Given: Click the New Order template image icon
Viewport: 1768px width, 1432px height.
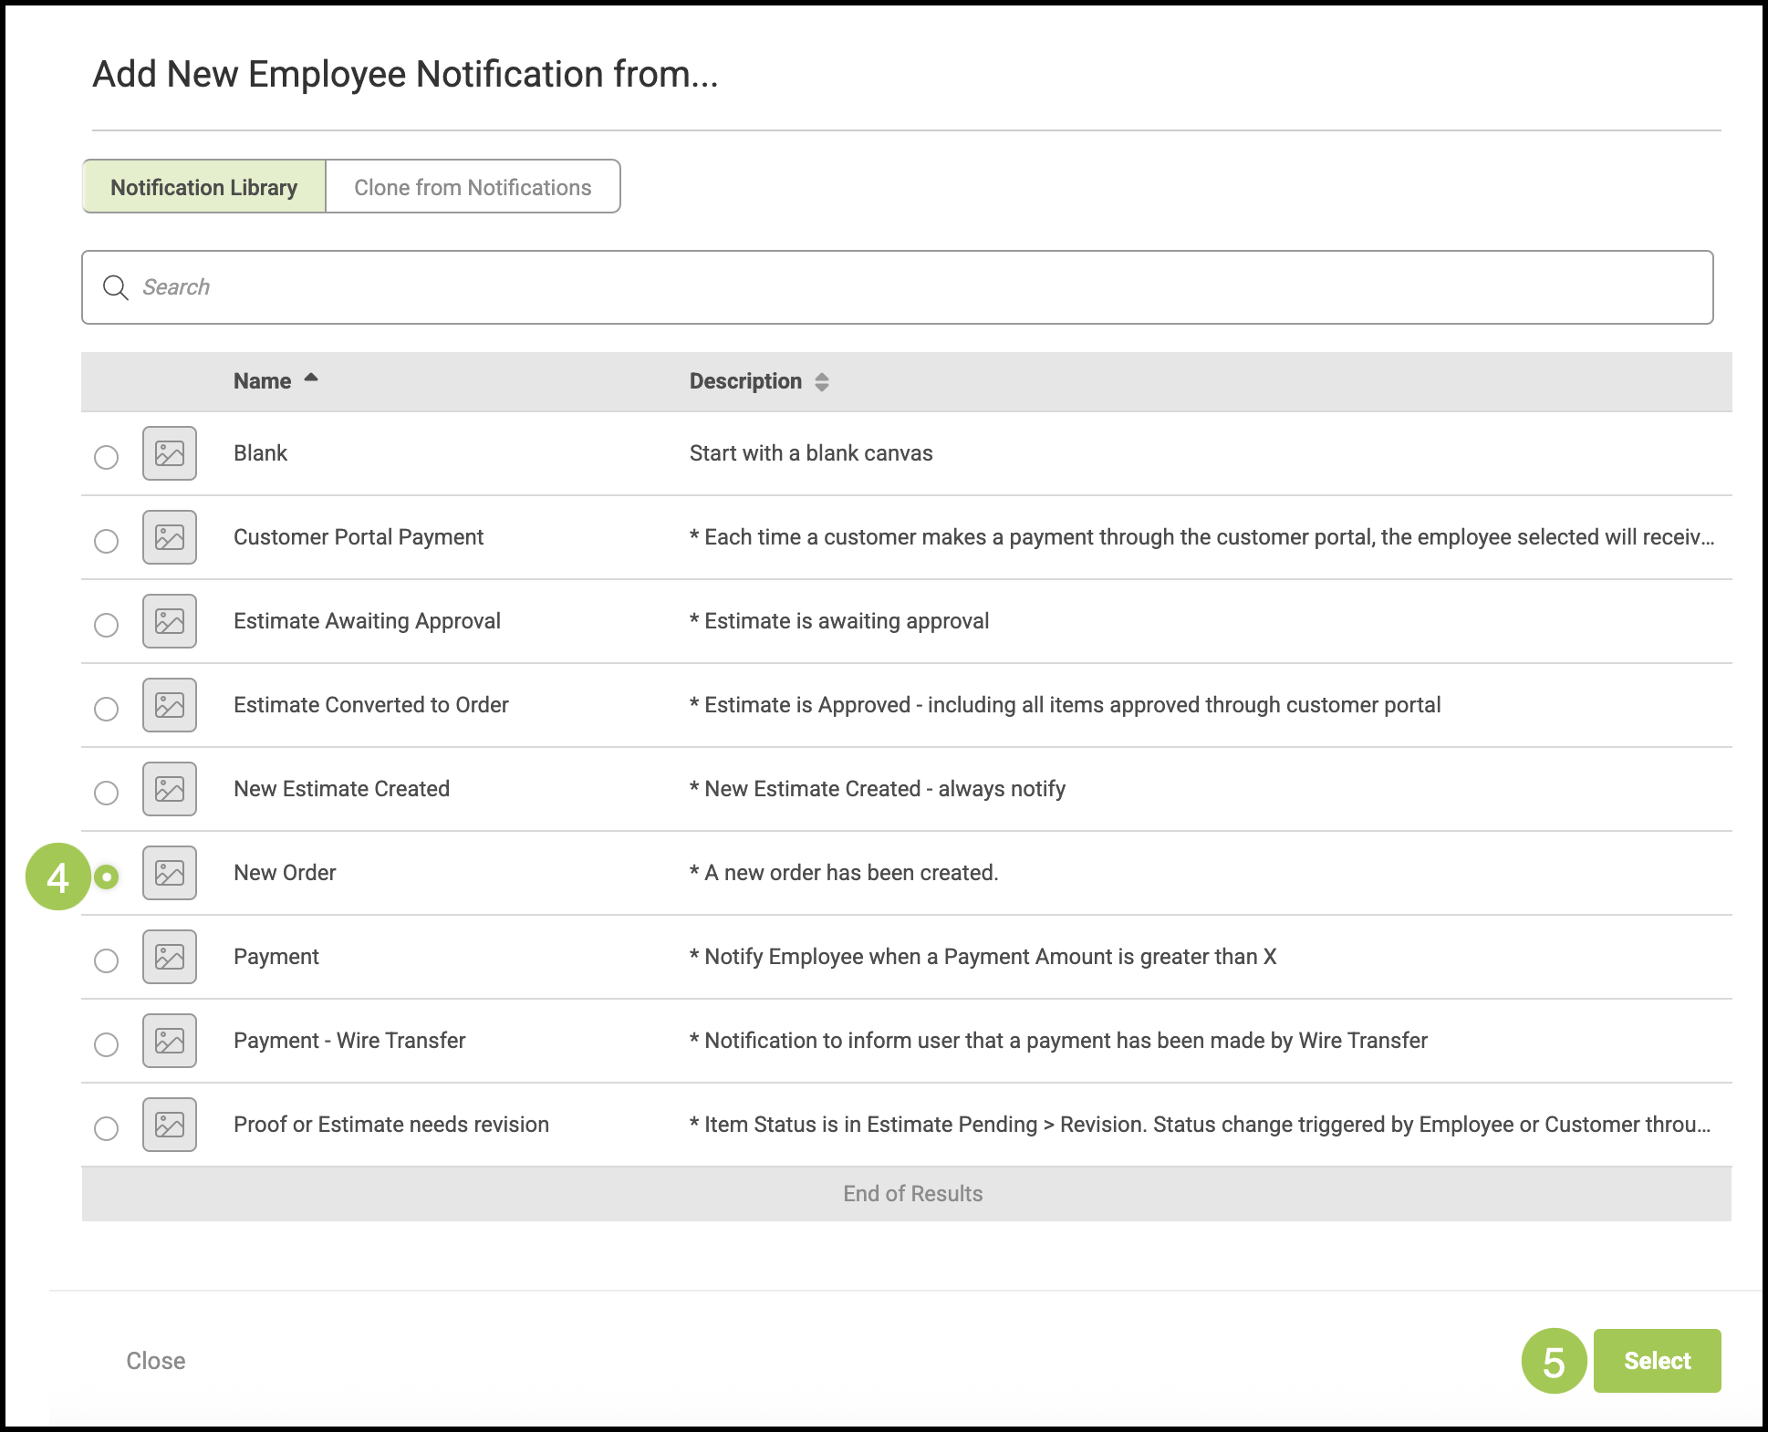Looking at the screenshot, I should click(x=170, y=873).
